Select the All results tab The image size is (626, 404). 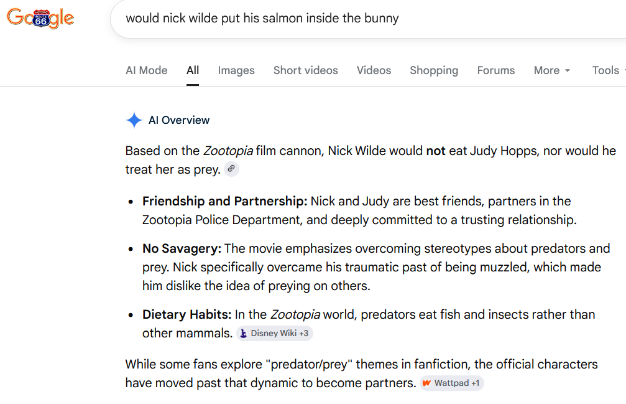click(x=193, y=70)
